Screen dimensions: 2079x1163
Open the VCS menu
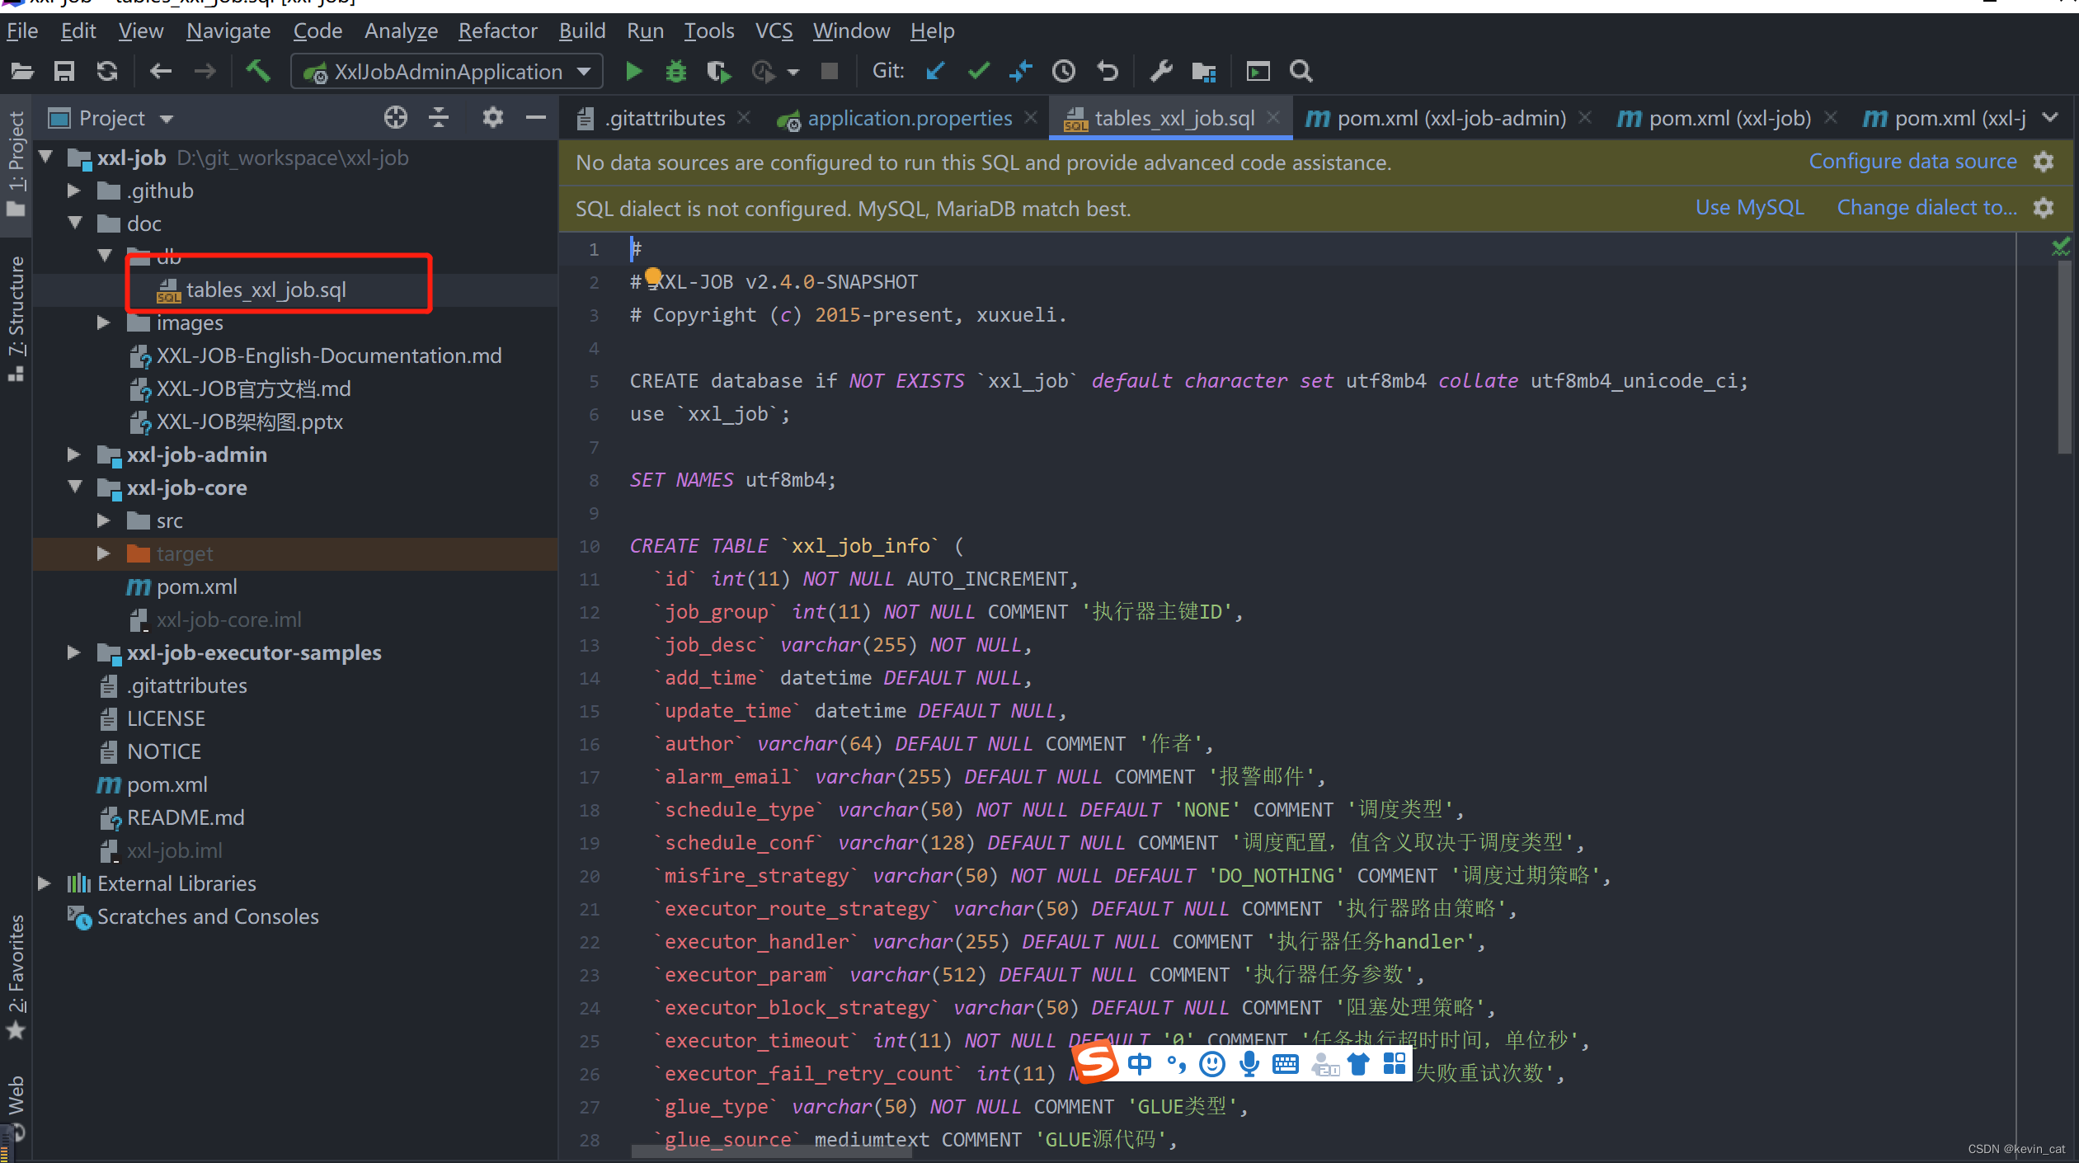774,31
